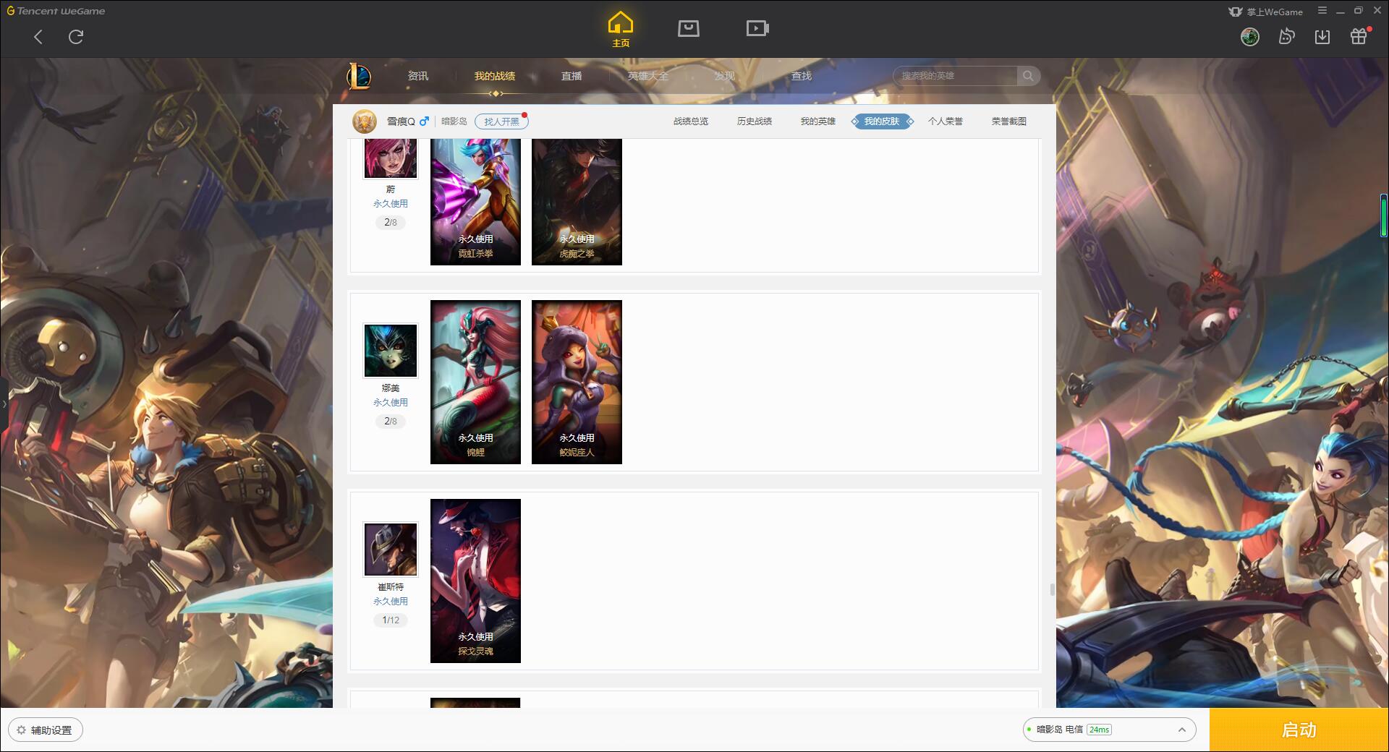Select the 我的战绩 tab
The height and width of the screenshot is (752, 1389).
[495, 76]
